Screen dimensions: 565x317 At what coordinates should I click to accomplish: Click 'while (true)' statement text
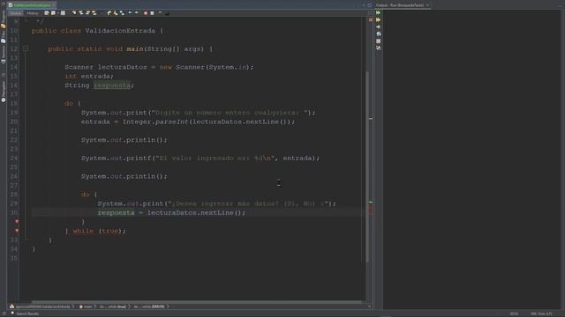(x=100, y=231)
